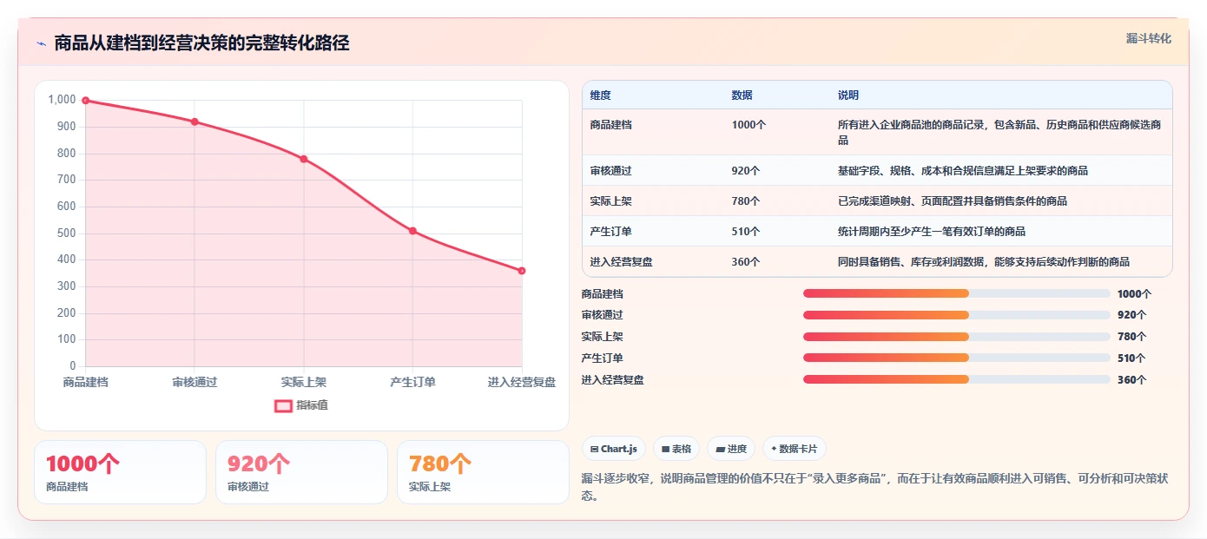
Task: Click the 维度 column header
Action: pyautogui.click(x=600, y=95)
